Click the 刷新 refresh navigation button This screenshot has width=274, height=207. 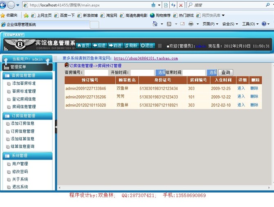click(131, 46)
